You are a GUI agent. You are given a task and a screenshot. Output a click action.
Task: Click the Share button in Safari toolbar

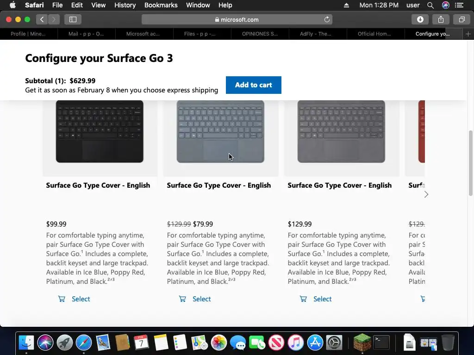pyautogui.click(x=441, y=19)
